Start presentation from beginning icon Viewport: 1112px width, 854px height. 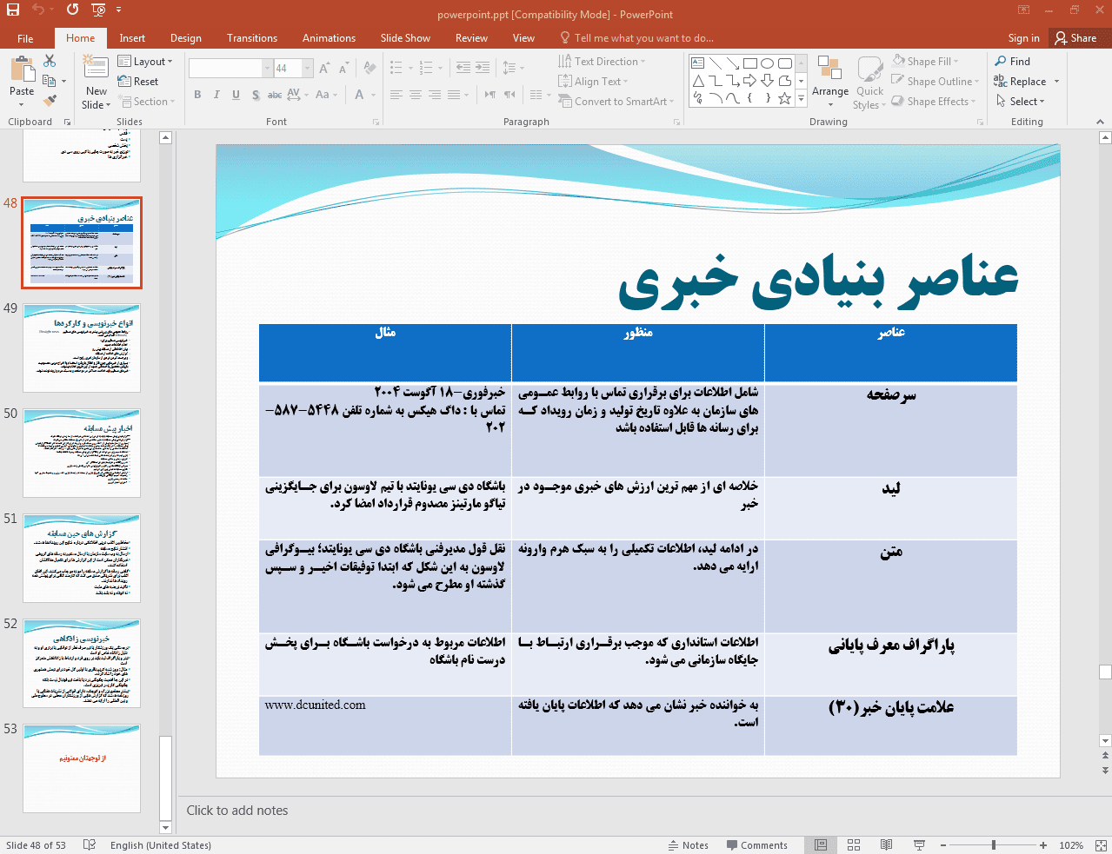click(x=98, y=10)
